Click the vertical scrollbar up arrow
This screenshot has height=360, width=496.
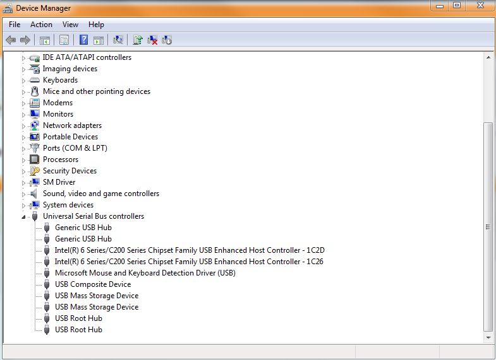pos(488,57)
